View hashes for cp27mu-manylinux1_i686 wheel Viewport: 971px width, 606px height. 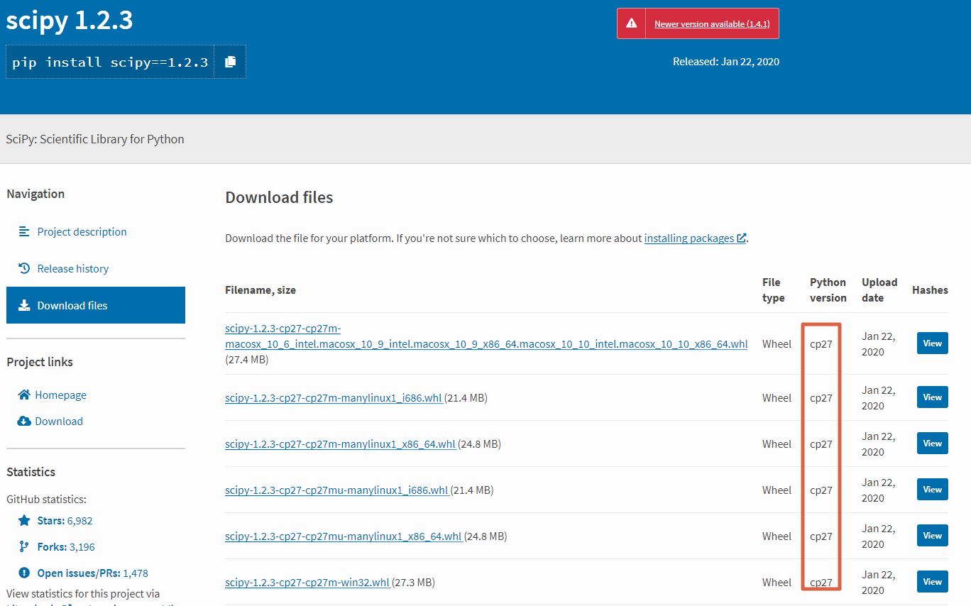(x=932, y=490)
